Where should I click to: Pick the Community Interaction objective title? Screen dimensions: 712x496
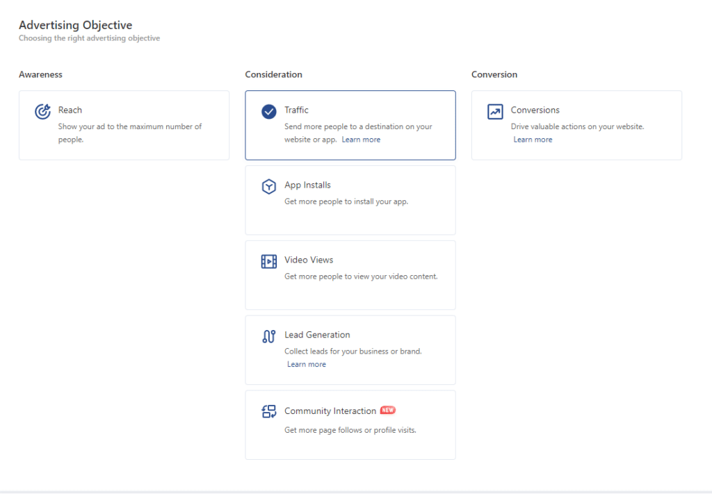330,411
